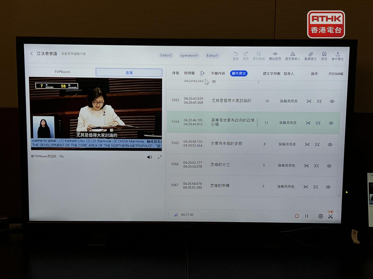Open find and replace magnifier tool
Viewport: 373px width, 279px height.
(259, 54)
